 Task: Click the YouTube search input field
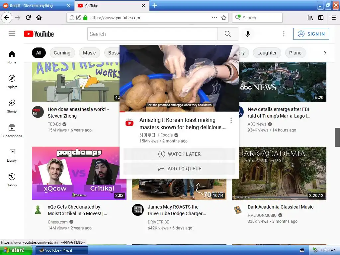[x=152, y=34]
